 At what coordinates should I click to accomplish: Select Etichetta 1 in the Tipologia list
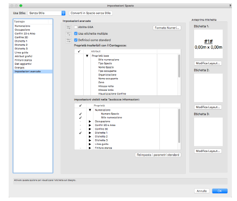[x=33, y=41]
